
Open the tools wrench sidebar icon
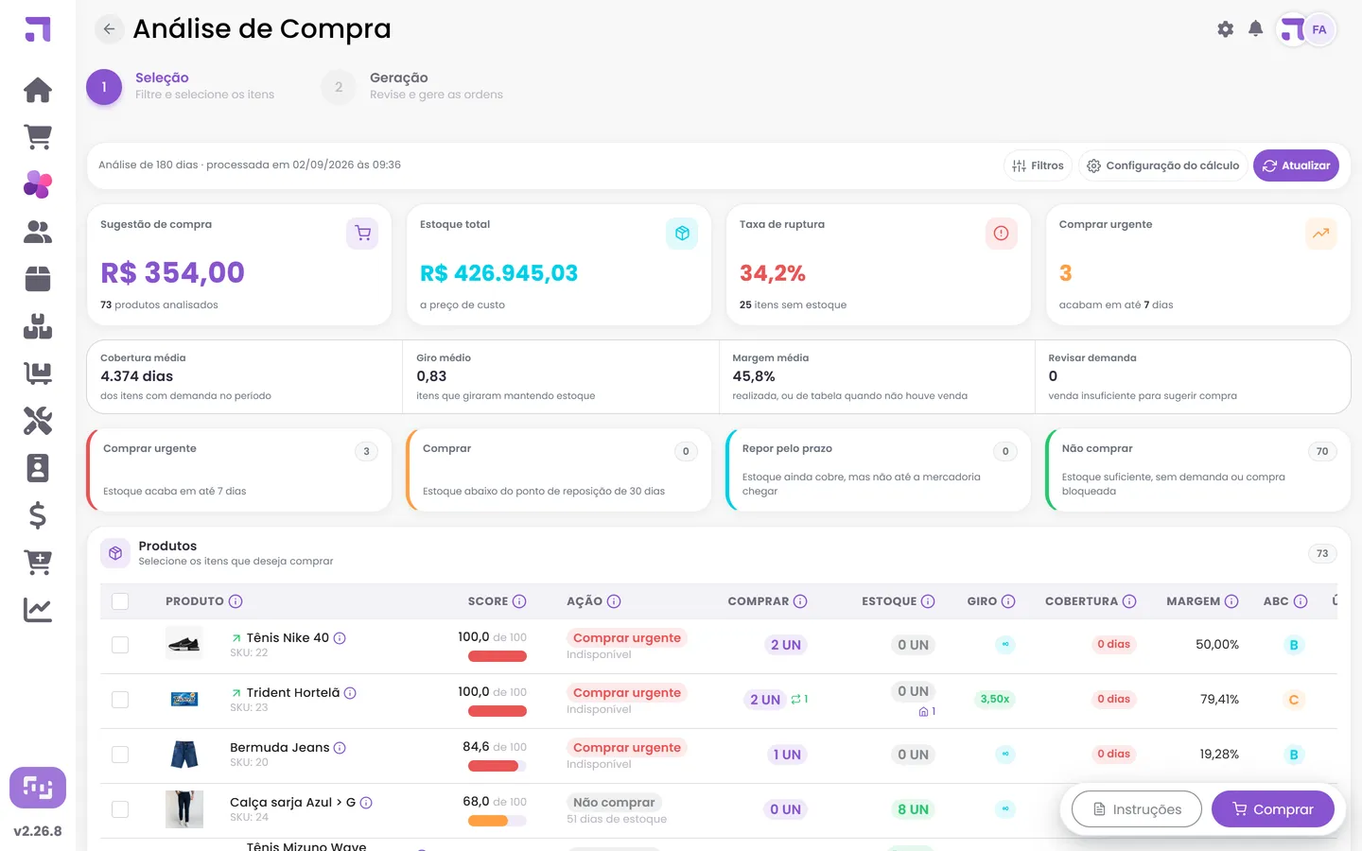click(x=38, y=421)
